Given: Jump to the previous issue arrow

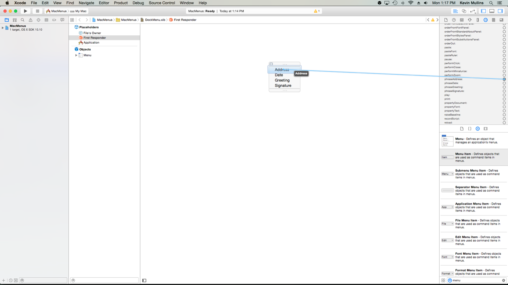Looking at the screenshot, I should tap(428, 20).
